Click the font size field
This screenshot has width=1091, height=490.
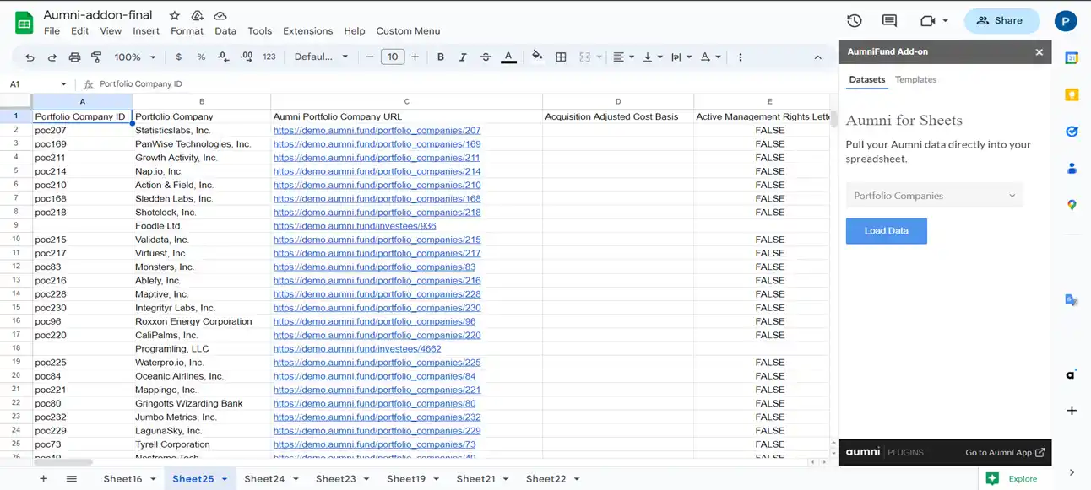392,57
